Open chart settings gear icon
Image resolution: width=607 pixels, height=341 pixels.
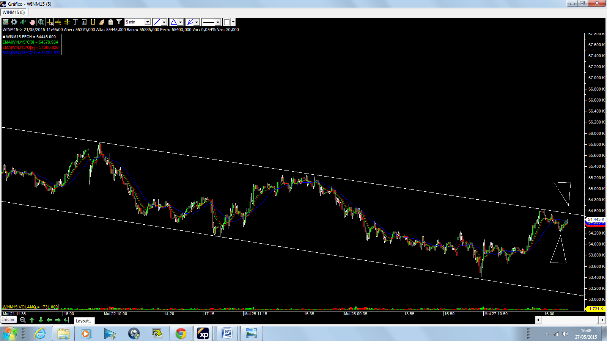click(14, 22)
